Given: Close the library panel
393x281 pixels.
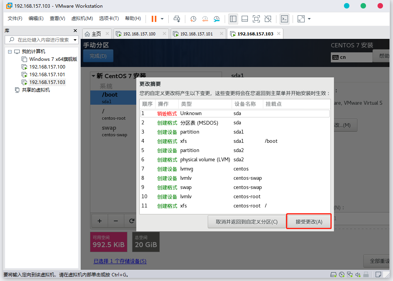Looking at the screenshot, I should (75, 30).
